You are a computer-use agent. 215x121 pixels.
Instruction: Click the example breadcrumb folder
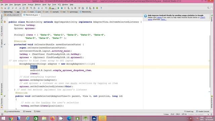[54, 12]
